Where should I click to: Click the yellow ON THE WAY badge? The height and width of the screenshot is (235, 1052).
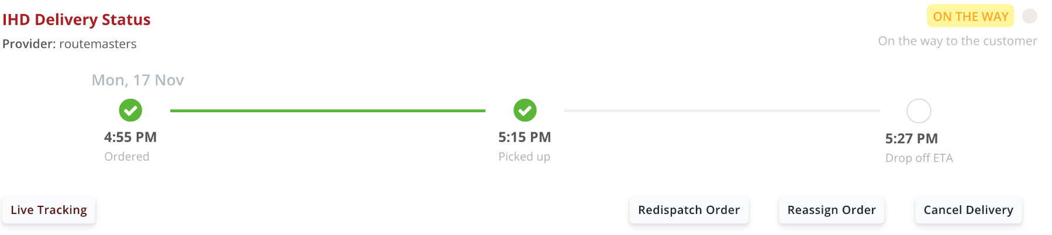pyautogui.click(x=970, y=16)
